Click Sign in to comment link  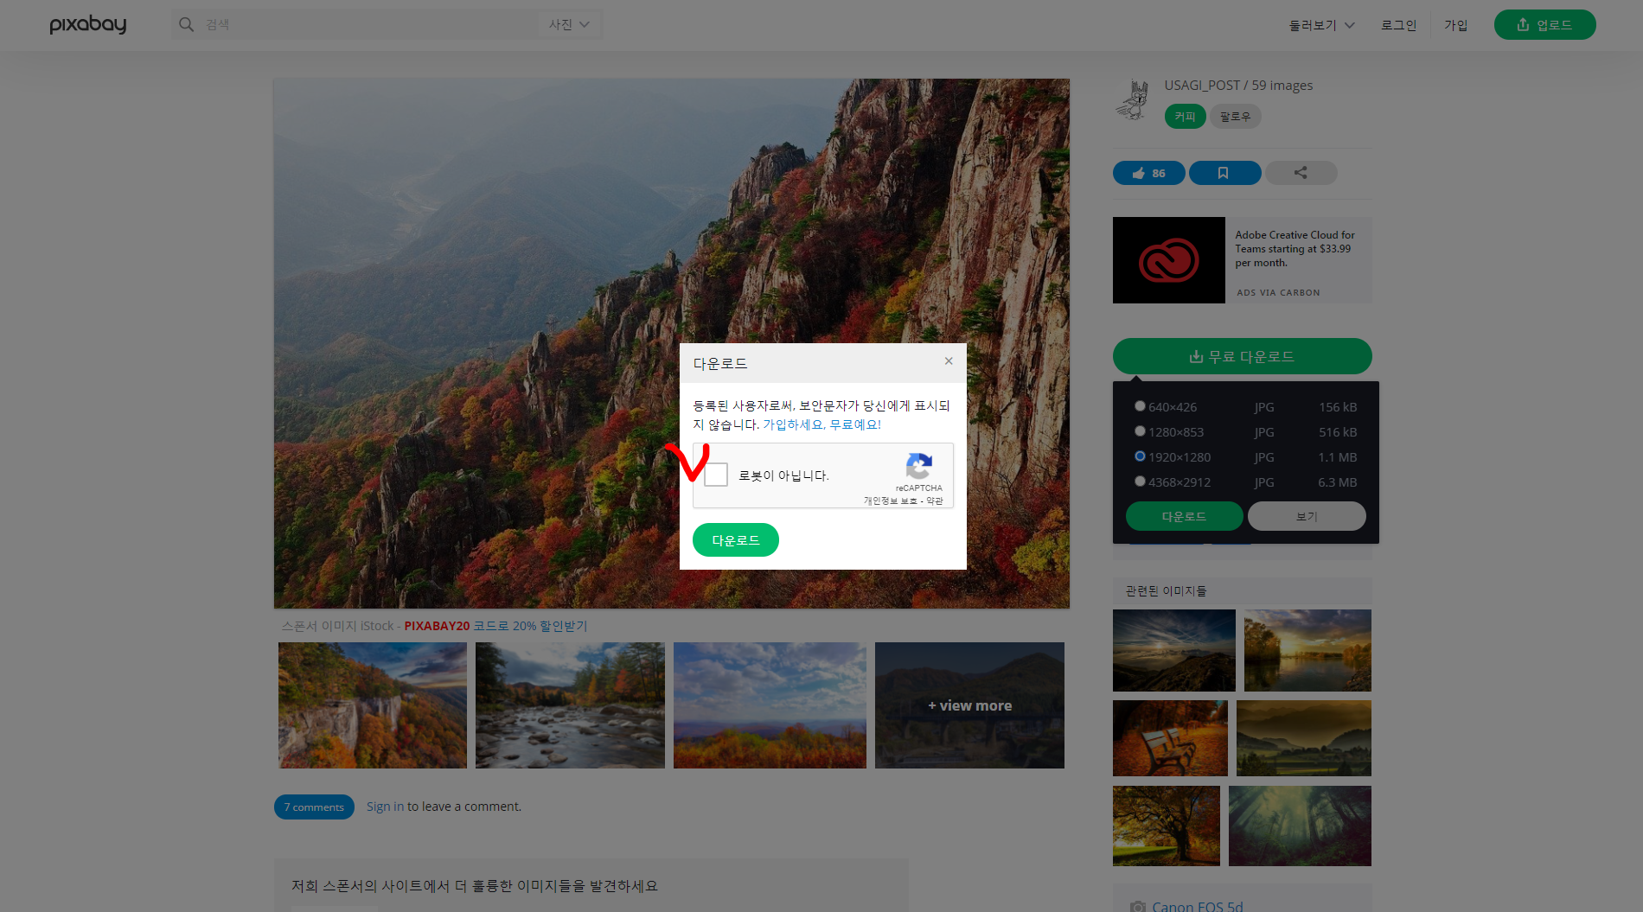385,807
